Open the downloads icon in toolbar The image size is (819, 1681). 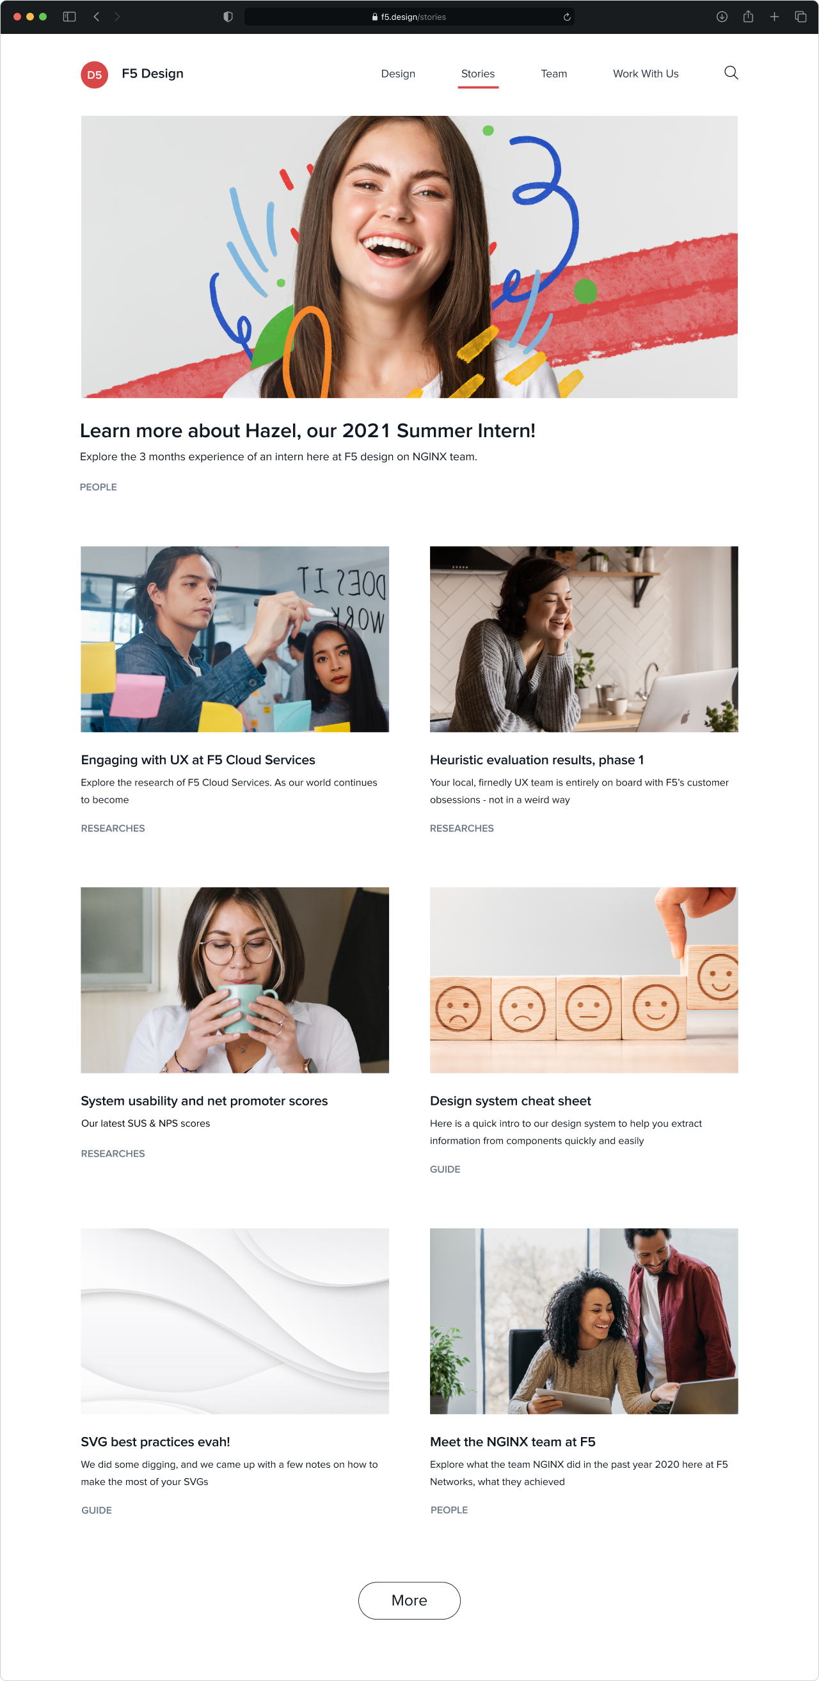(722, 17)
